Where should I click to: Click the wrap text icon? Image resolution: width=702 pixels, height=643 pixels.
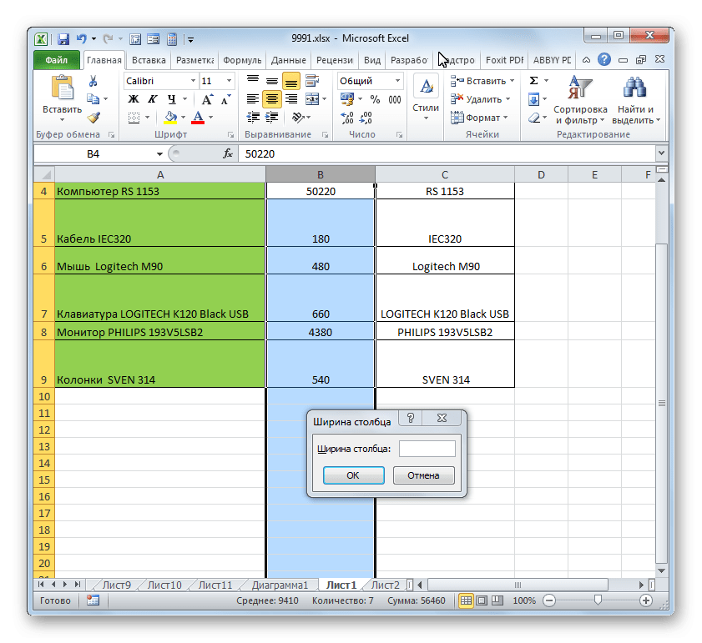(x=312, y=81)
